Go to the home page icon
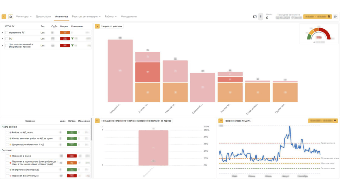This screenshot has height=191, width=340. pyautogui.click(x=11, y=17)
